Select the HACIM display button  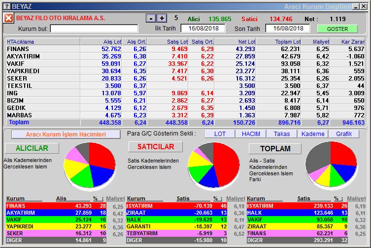coord(251,134)
